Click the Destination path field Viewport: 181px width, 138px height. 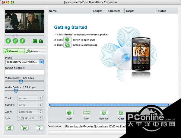point(95,127)
